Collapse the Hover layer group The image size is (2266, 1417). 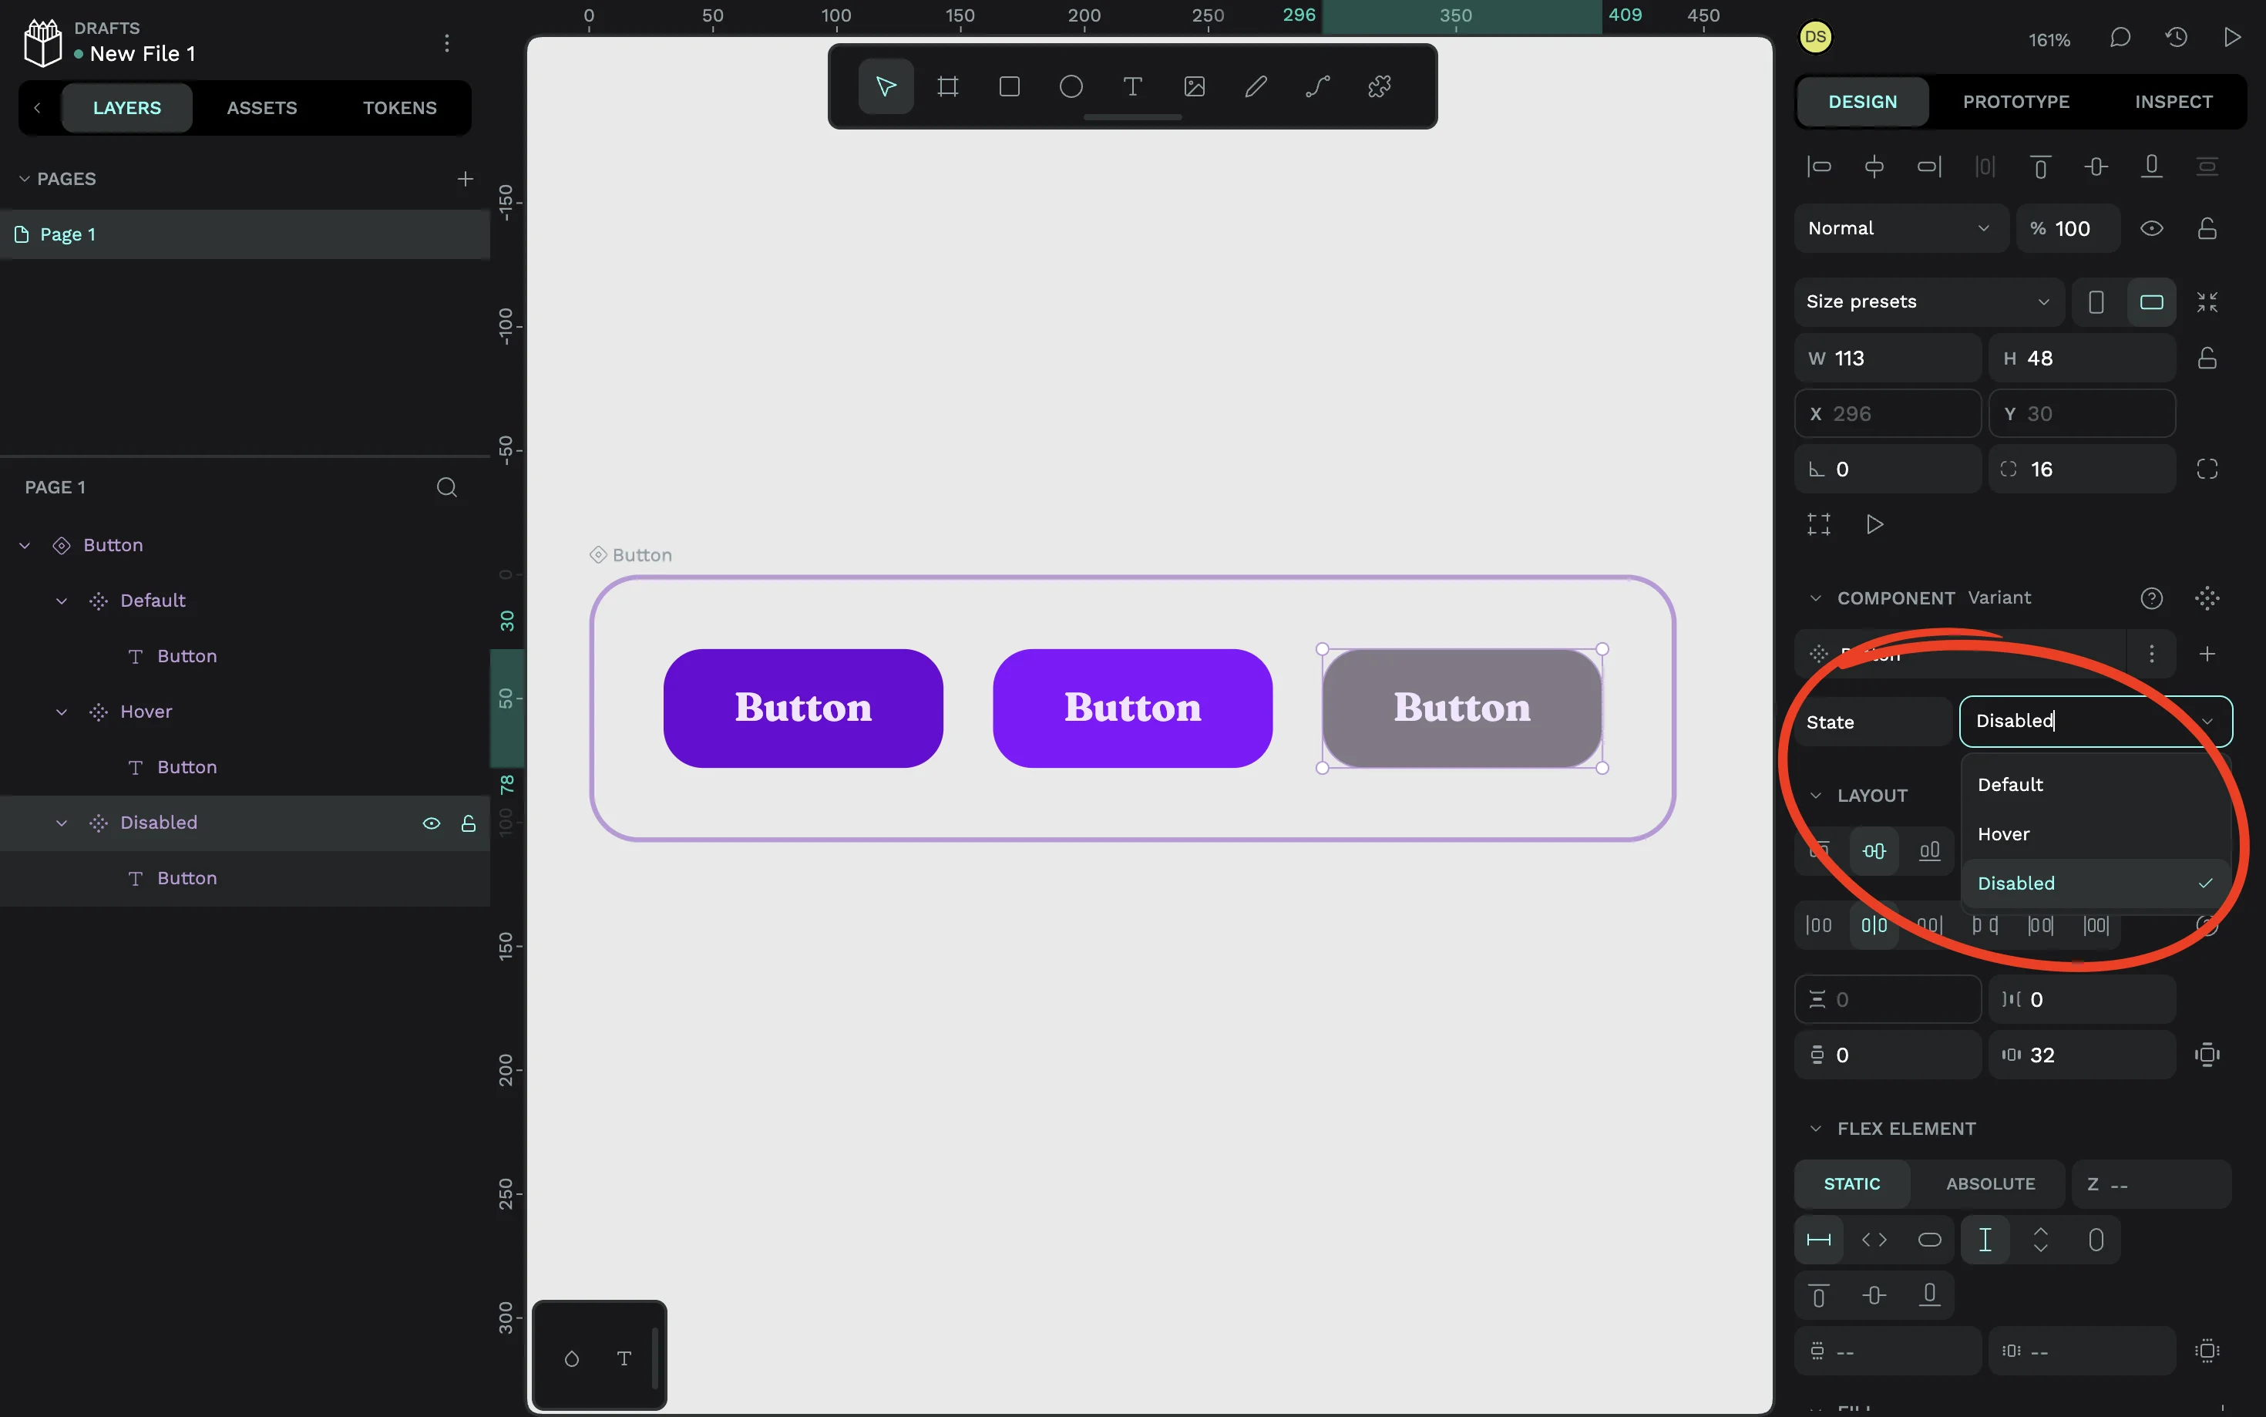coord(62,712)
